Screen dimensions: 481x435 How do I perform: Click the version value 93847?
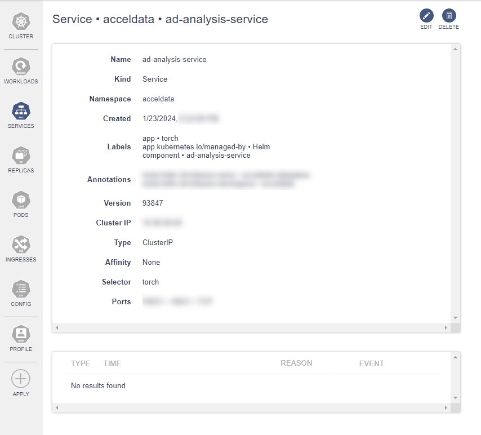pyautogui.click(x=153, y=203)
